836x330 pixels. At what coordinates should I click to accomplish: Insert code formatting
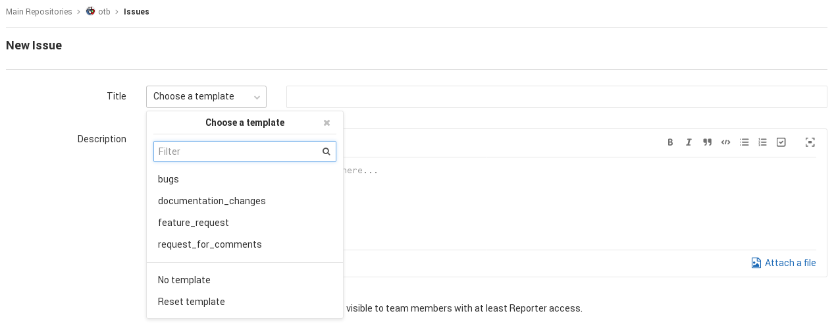coord(725,142)
